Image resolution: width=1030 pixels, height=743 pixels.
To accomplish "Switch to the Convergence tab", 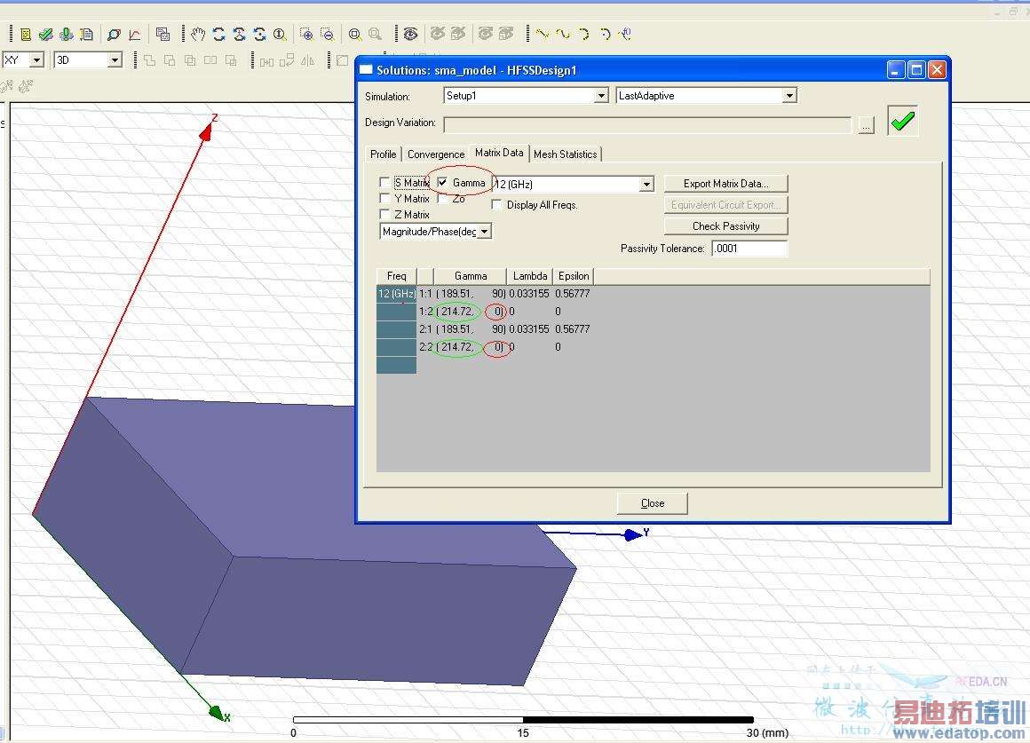I will pos(435,154).
